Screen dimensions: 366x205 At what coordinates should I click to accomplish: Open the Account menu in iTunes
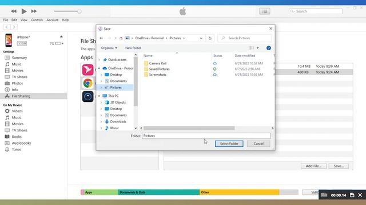(52, 20)
